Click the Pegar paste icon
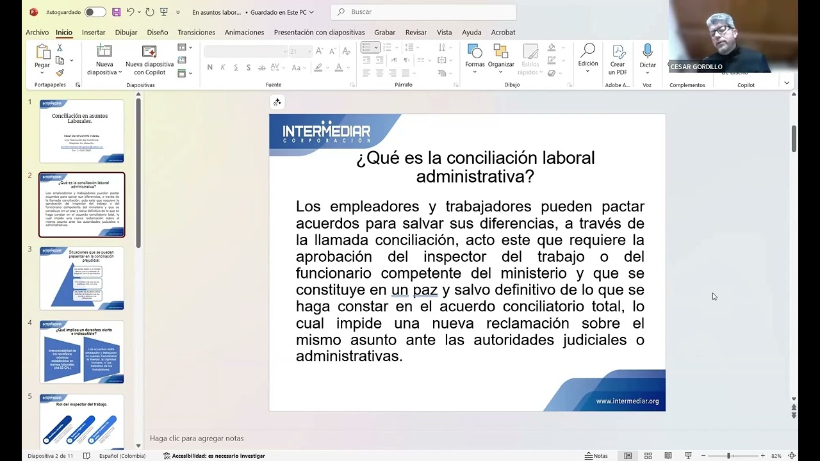This screenshot has width=820, height=461. point(42,53)
